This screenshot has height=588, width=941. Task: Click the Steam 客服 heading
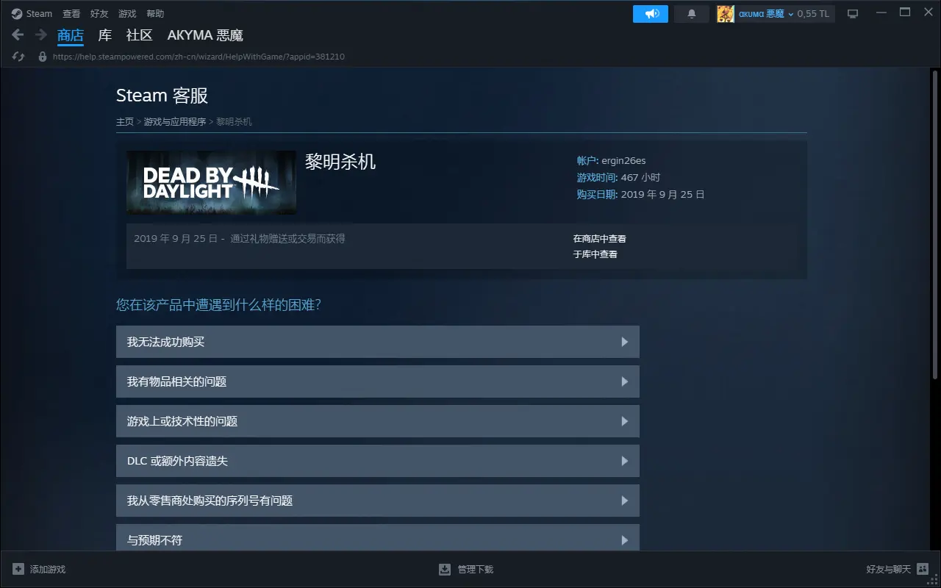pos(162,96)
